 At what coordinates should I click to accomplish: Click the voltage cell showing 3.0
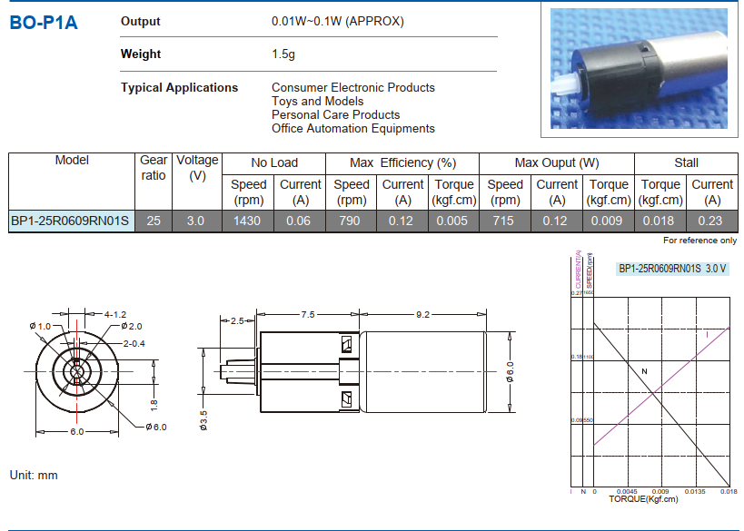click(195, 221)
